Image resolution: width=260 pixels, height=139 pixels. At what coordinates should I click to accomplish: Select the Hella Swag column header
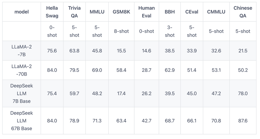click(x=52, y=12)
